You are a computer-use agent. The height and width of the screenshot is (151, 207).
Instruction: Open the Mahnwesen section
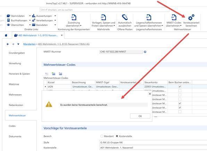[15, 95]
